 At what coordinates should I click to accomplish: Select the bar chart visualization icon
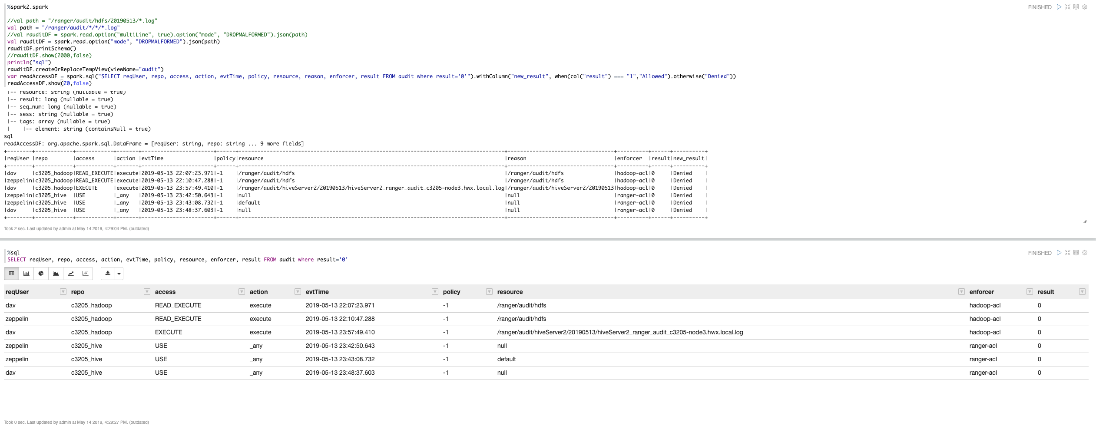point(26,274)
